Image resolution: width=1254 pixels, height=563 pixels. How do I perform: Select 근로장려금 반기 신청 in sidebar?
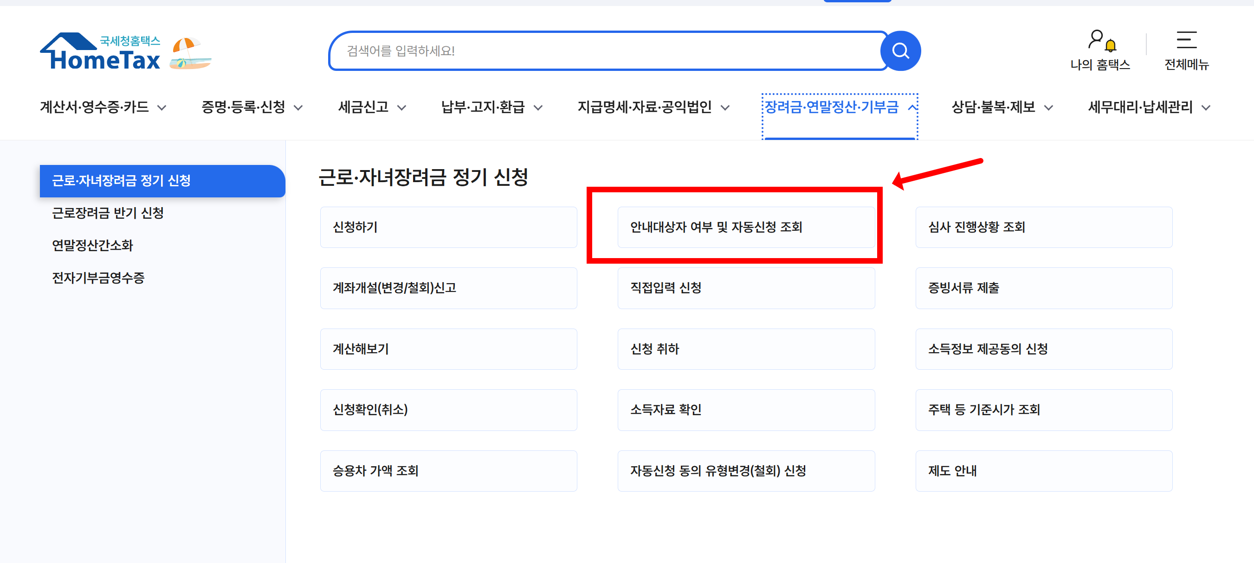[x=108, y=213]
